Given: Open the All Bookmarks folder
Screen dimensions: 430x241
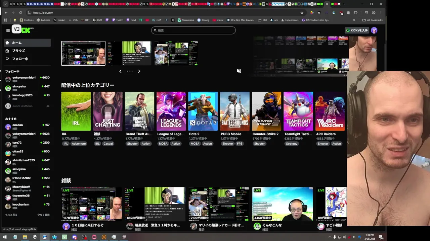Looking at the screenshot, I should tap(372, 20).
